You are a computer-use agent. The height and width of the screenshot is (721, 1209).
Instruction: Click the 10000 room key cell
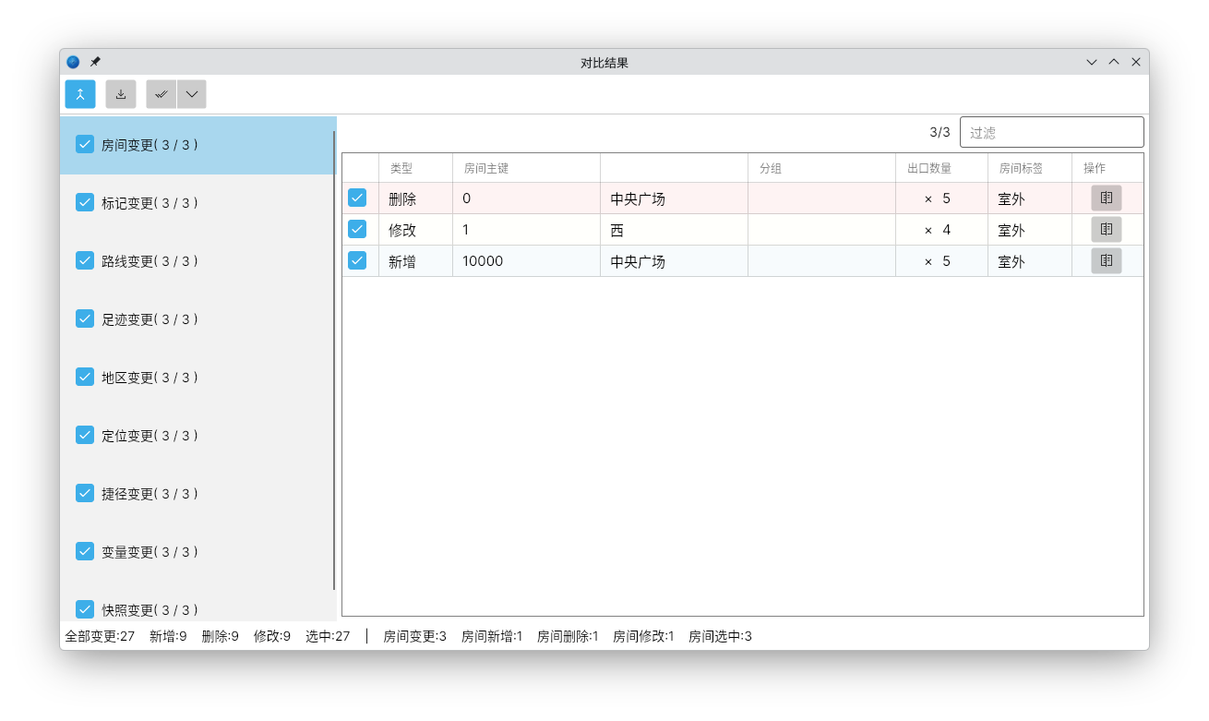click(x=483, y=261)
